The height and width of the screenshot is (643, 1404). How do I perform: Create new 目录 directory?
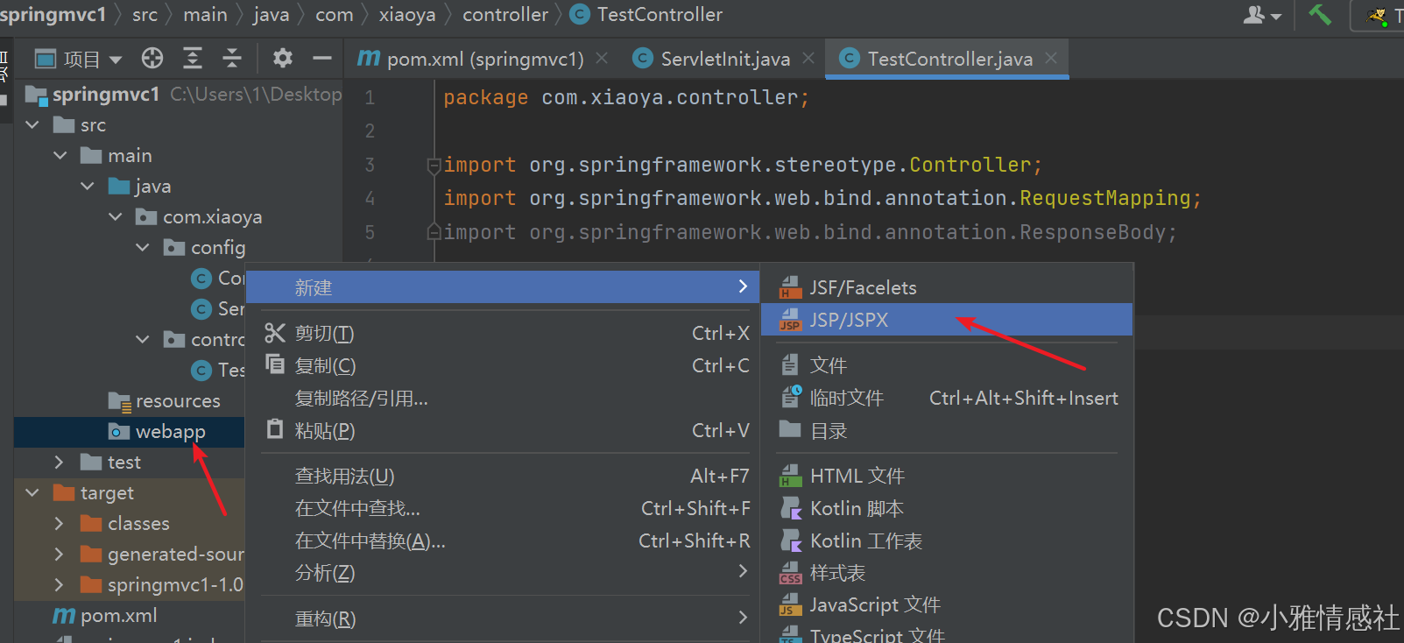(x=947, y=431)
